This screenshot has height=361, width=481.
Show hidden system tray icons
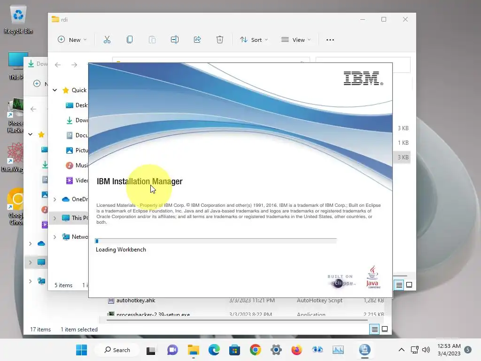pyautogui.click(x=401, y=350)
